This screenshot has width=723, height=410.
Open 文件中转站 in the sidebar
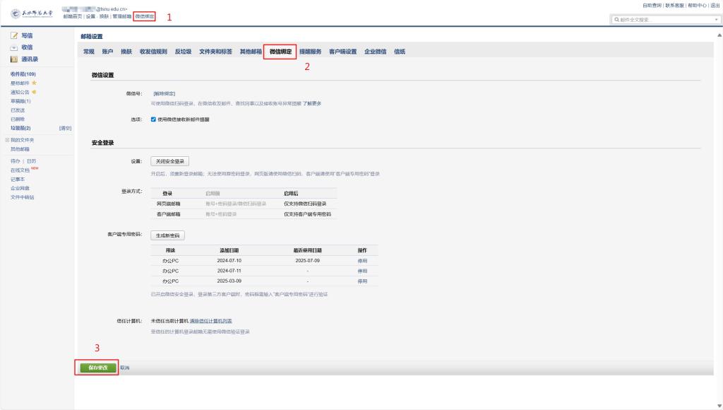[22, 197]
